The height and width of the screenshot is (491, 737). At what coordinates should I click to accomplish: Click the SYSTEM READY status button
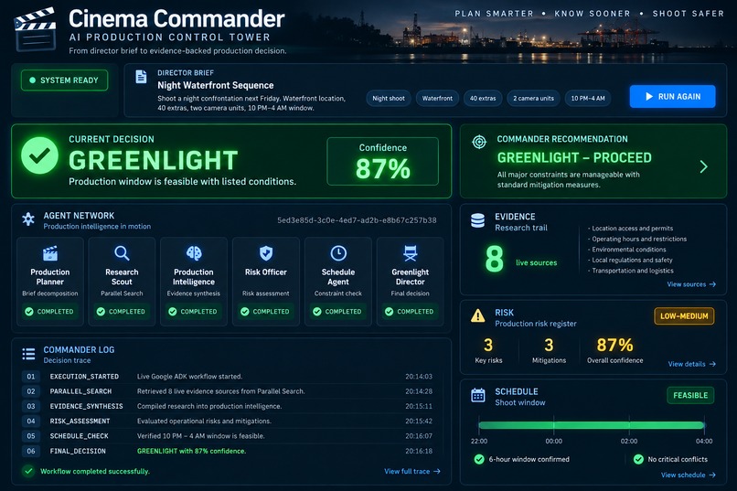tap(64, 80)
